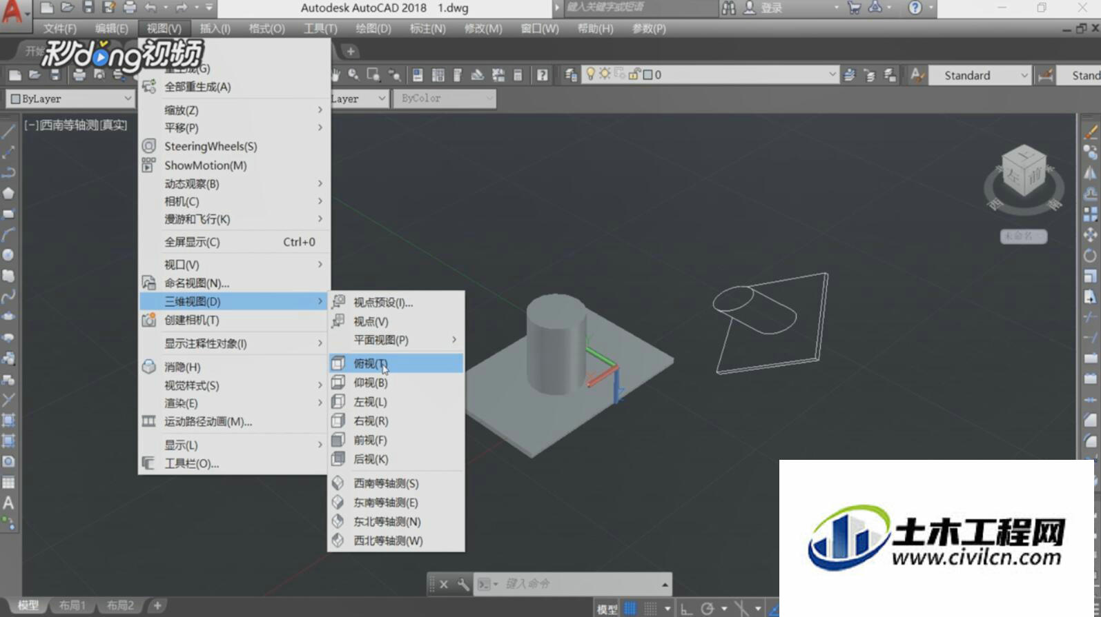The width and height of the screenshot is (1101, 617).
Task: Toggle the layer light bulb on/off
Action: tap(591, 74)
